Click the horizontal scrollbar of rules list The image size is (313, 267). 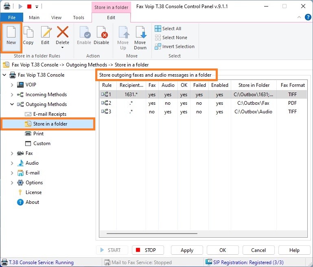152,233
